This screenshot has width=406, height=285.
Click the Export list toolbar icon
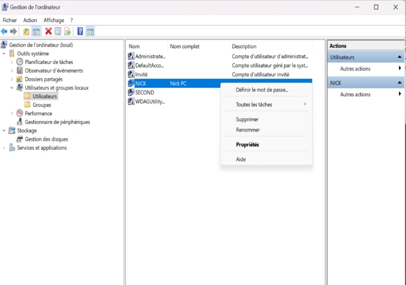click(67, 31)
